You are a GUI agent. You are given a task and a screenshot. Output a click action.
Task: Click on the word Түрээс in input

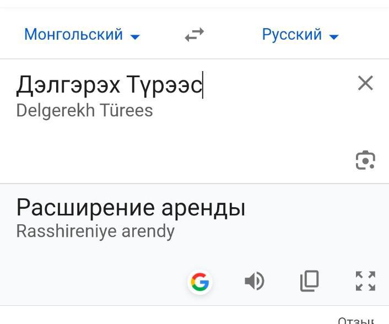click(165, 85)
